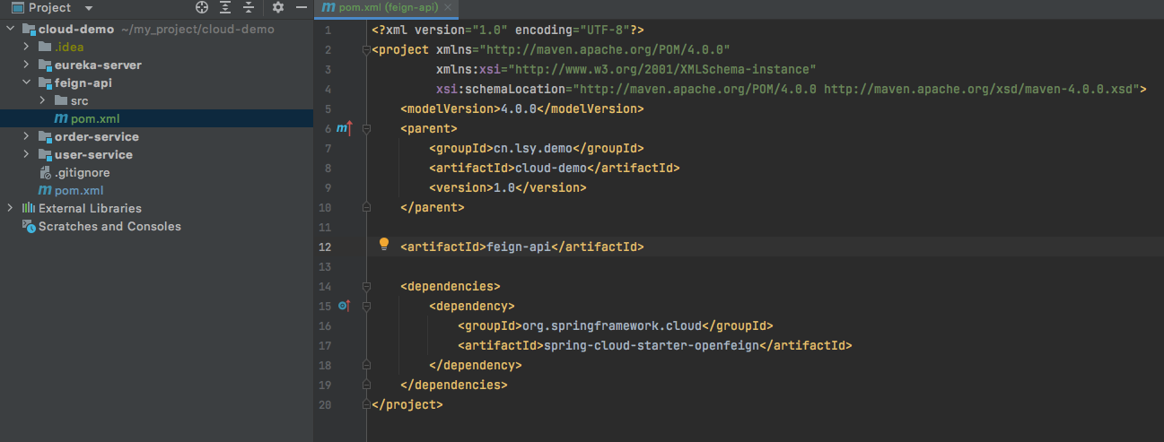Open Project panel settings gear
This screenshot has height=442, width=1164.
tap(278, 7)
